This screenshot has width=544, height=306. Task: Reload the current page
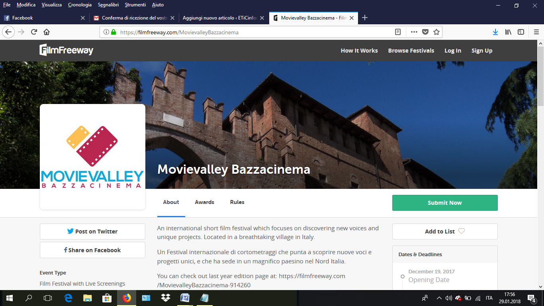coord(34,32)
